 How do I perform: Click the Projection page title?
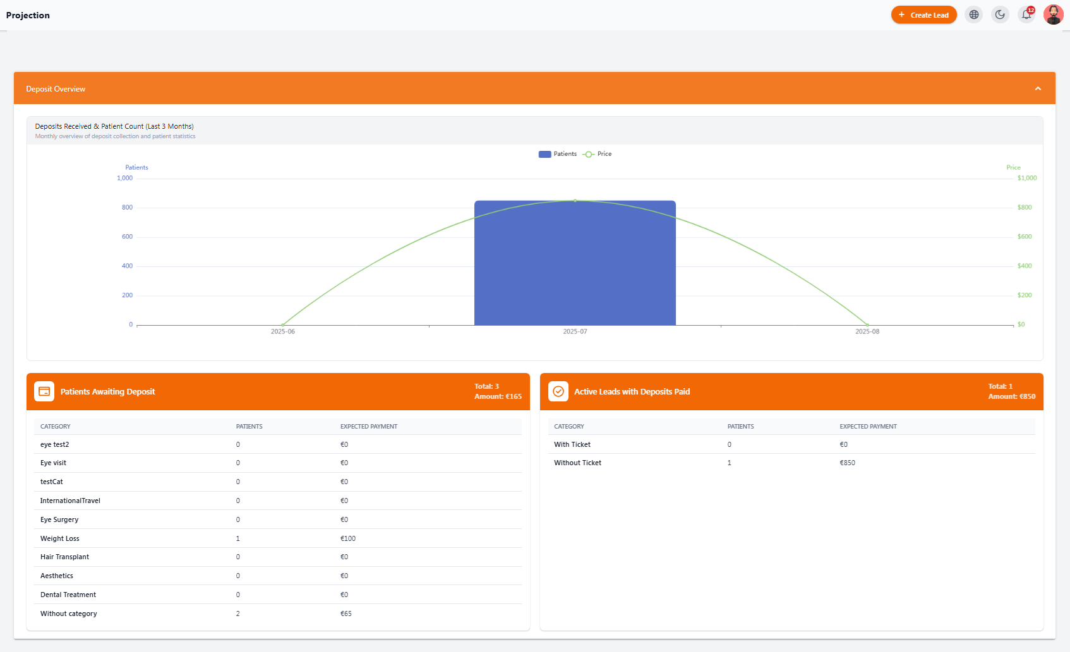(x=28, y=15)
